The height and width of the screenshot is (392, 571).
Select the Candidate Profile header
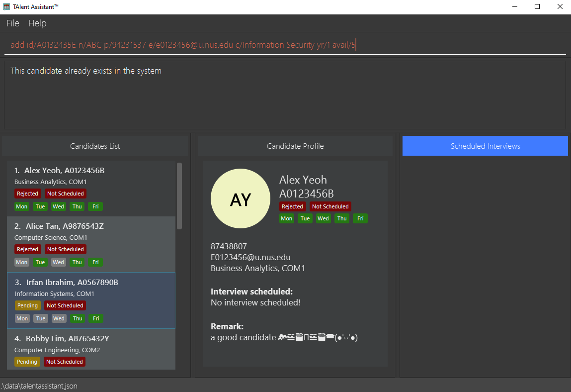point(295,146)
